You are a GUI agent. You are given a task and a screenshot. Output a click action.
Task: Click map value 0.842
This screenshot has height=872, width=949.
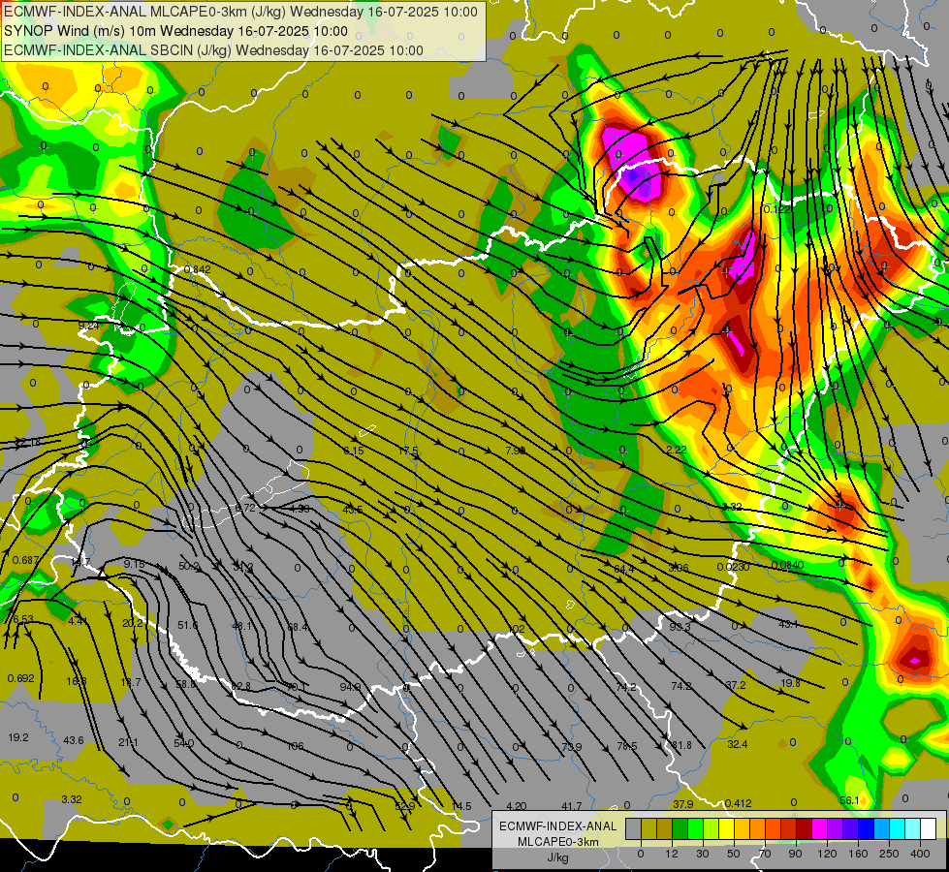pyautogui.click(x=198, y=269)
